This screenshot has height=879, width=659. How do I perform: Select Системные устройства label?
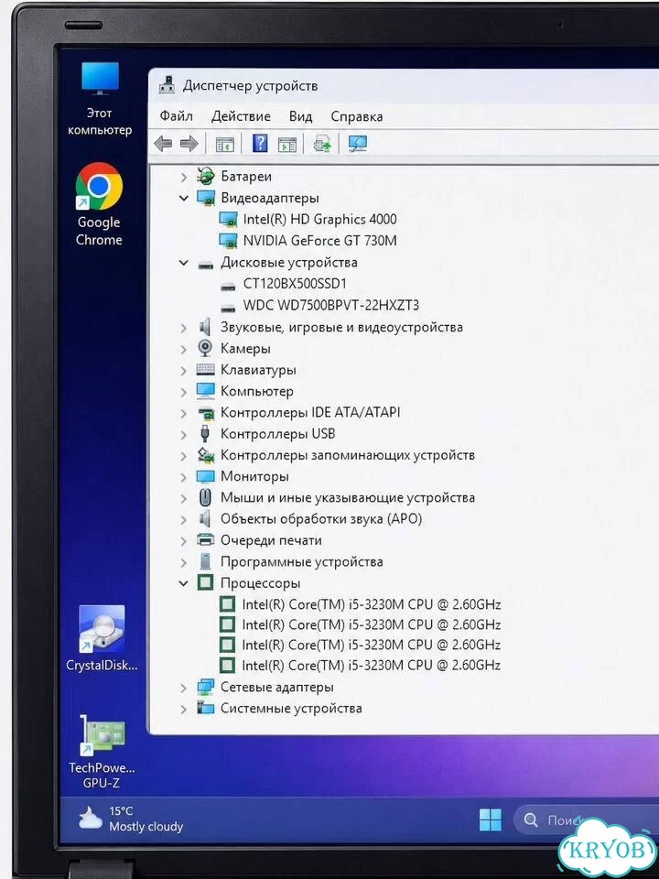tap(291, 708)
